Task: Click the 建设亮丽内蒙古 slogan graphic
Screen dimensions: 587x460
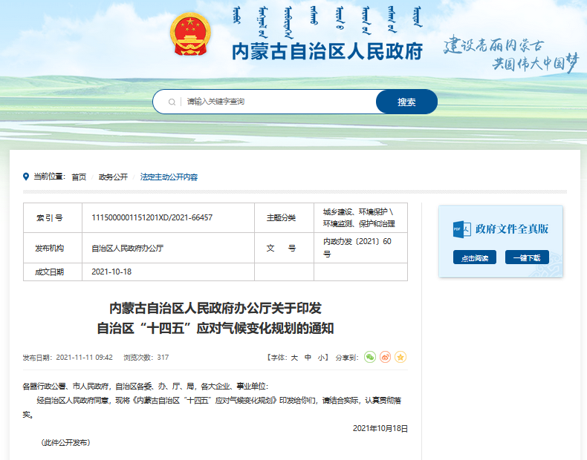Action: pos(510,54)
